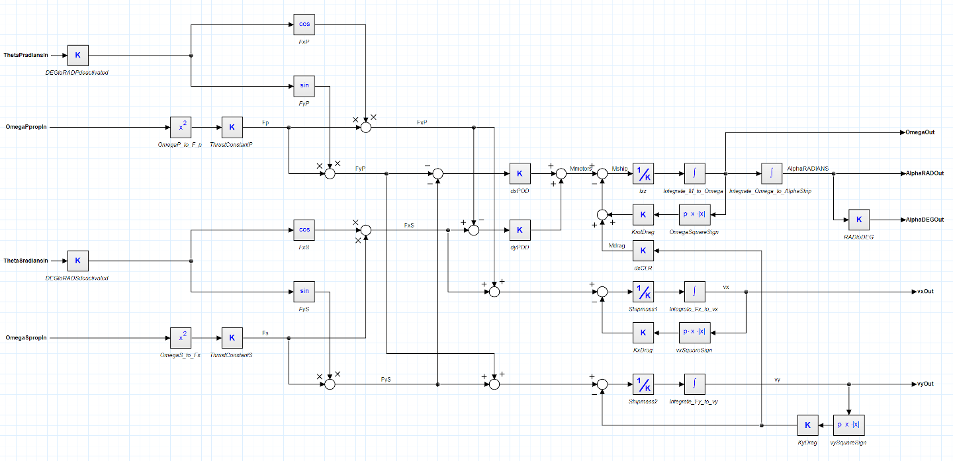Click the Mmotors summing junction circle

pyautogui.click(x=561, y=174)
